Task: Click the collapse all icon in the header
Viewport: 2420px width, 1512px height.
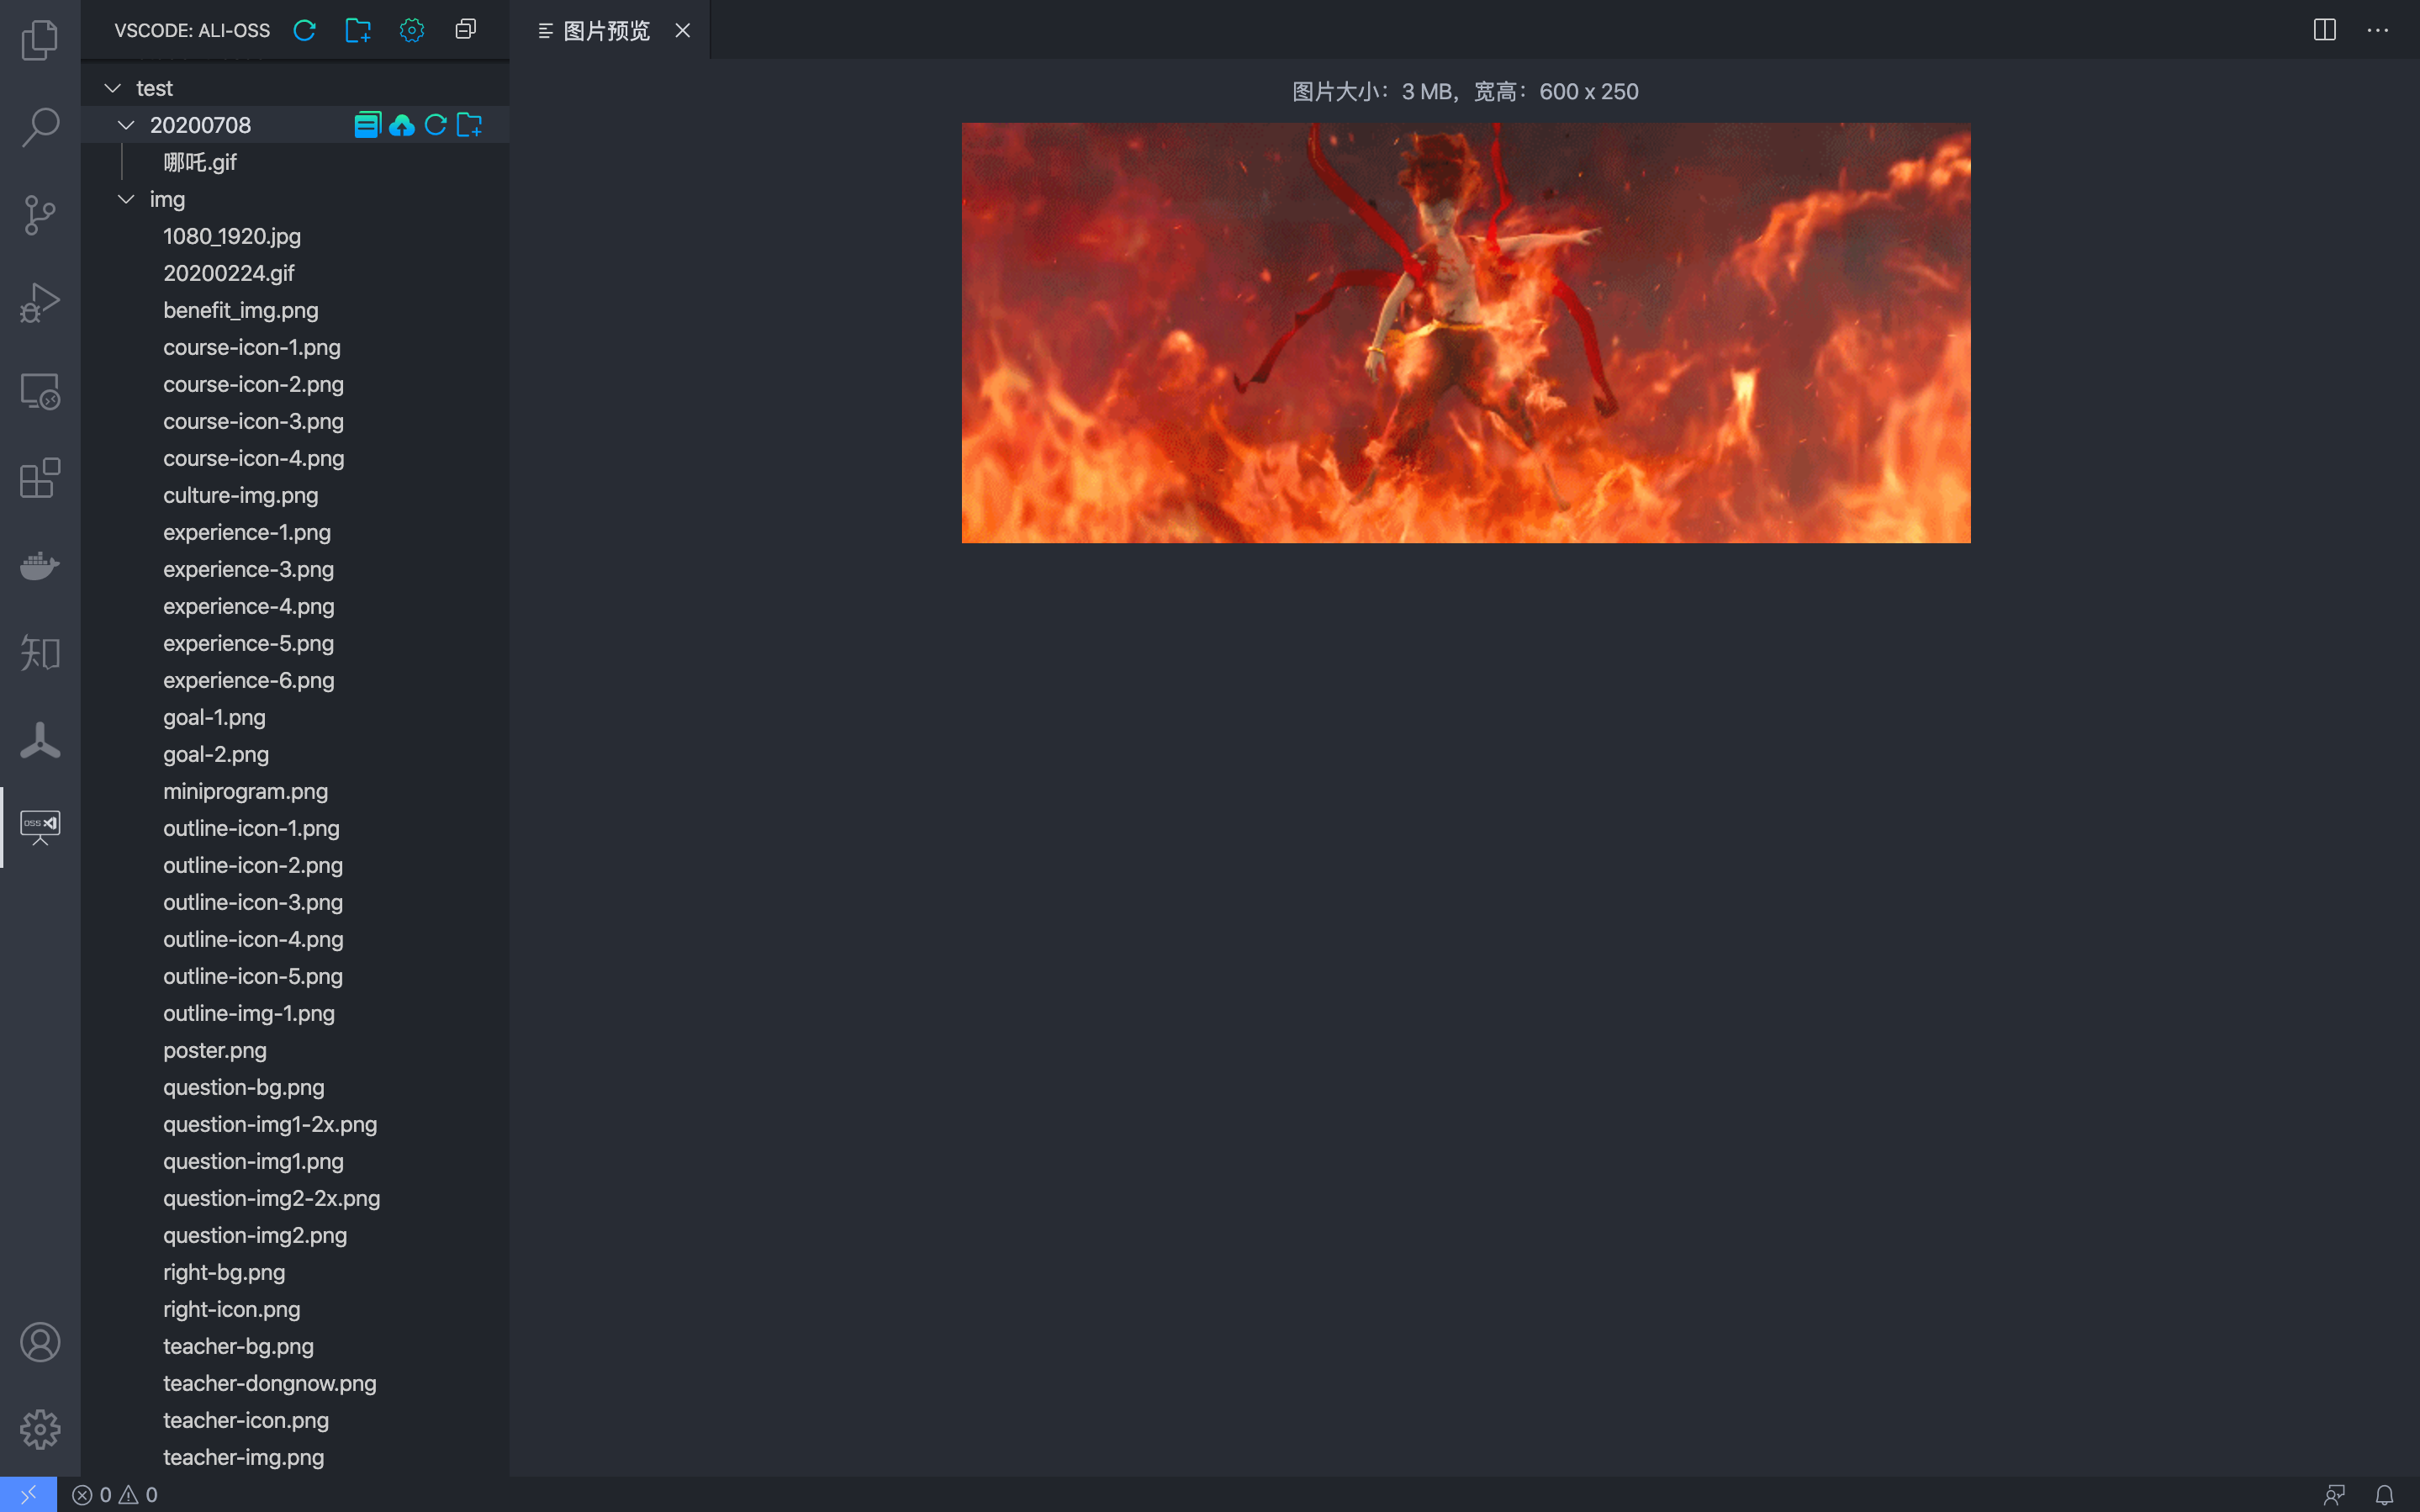Action: pyautogui.click(x=466, y=30)
